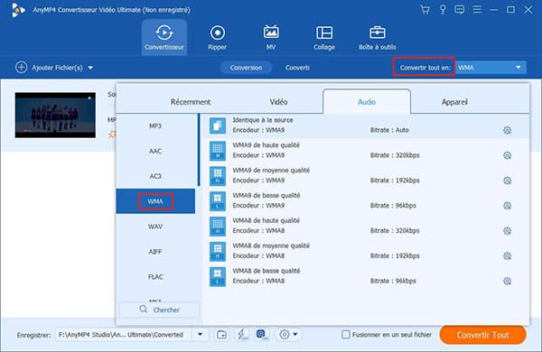Screen dimensions: 542x352
Task: Expand the arrow beside preferences gear
Action: point(295,334)
